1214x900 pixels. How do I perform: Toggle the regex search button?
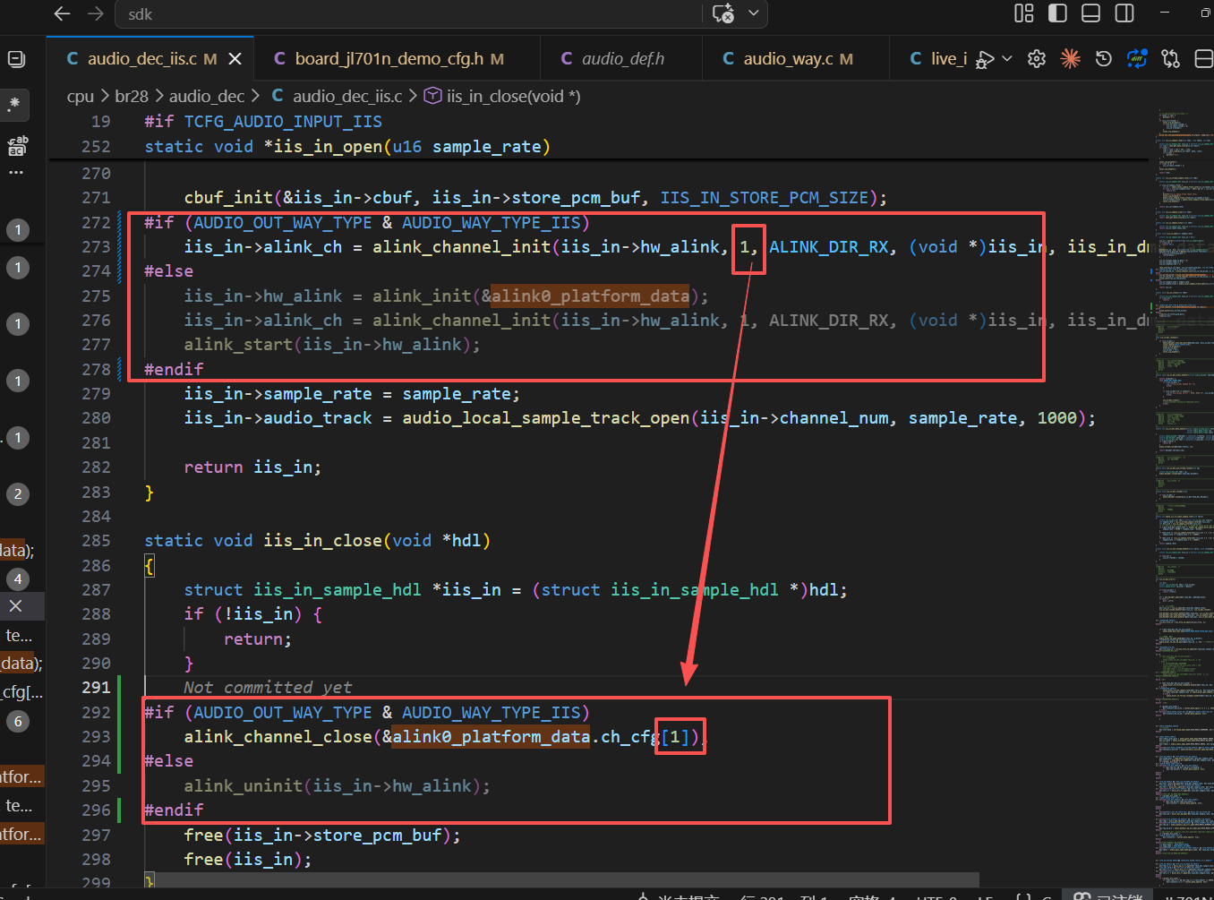coord(14,105)
